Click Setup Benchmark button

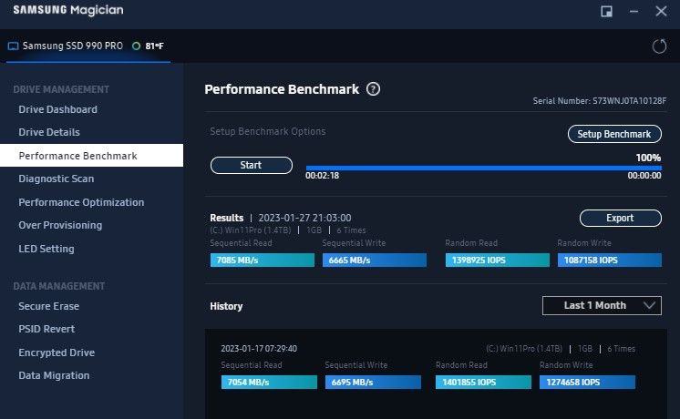click(x=614, y=134)
